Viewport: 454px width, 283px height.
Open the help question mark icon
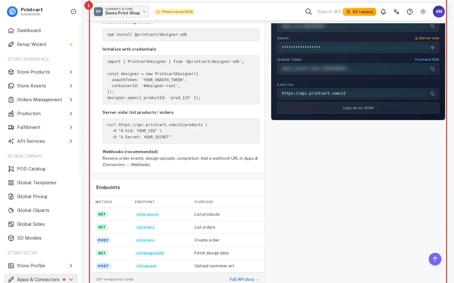(x=410, y=12)
